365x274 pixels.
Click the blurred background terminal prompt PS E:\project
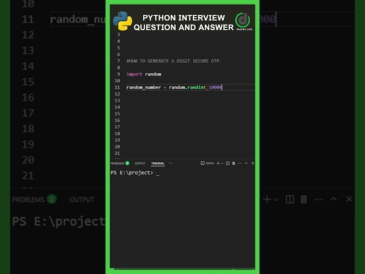click(59, 222)
